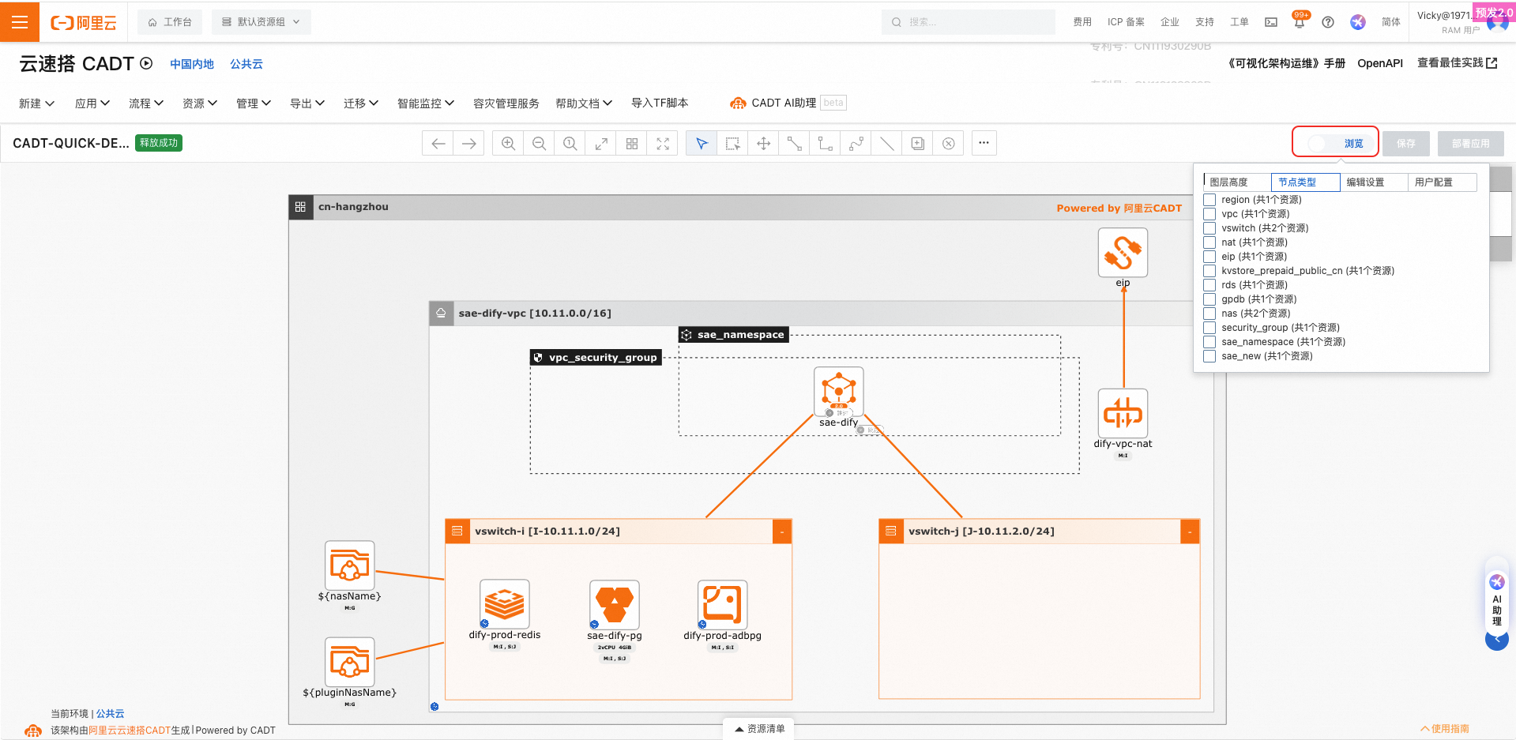Zoom out on the canvas
The width and height of the screenshot is (1516, 740).
539,144
